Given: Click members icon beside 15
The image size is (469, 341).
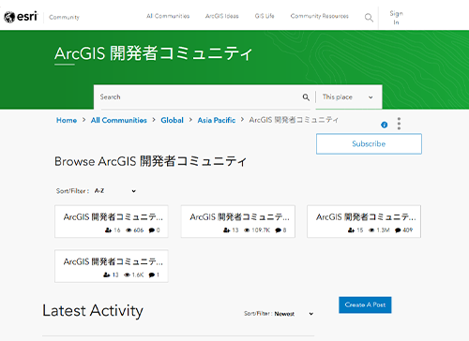Looking at the screenshot, I should click(351, 230).
